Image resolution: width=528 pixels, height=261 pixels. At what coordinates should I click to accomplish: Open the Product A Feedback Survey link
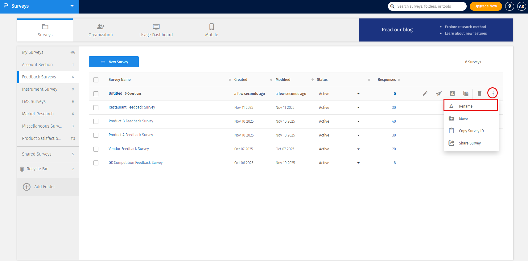point(131,135)
